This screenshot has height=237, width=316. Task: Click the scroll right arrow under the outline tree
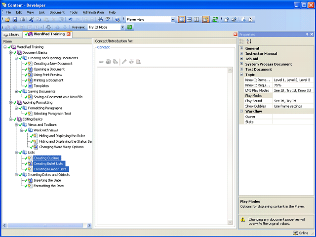pyautogui.click(x=89, y=226)
